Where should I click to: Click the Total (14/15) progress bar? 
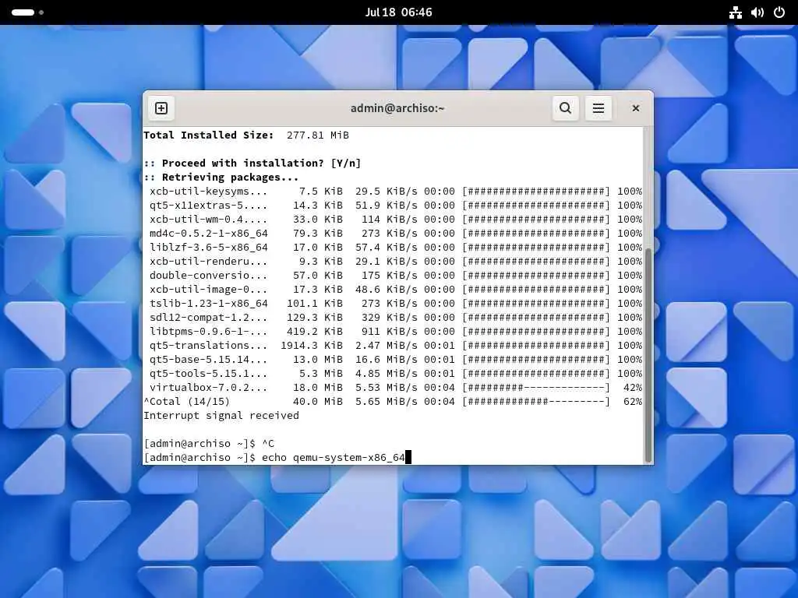pos(536,402)
